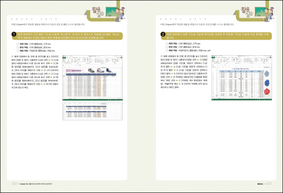Click page number 422 in footer
The width and height of the screenshot is (283, 193).
[14, 183]
